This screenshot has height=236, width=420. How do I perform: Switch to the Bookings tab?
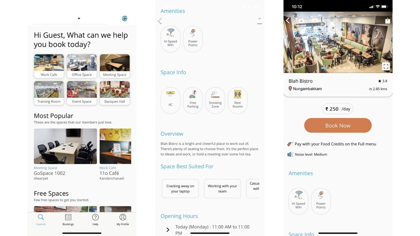(68, 220)
